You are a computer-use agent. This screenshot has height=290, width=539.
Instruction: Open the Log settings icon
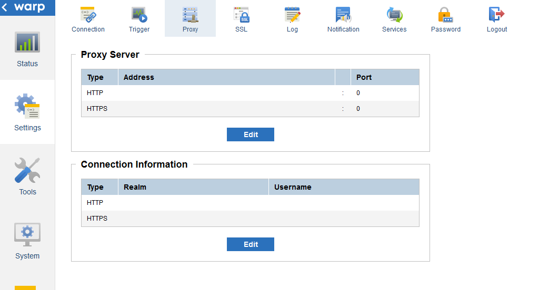(x=292, y=15)
